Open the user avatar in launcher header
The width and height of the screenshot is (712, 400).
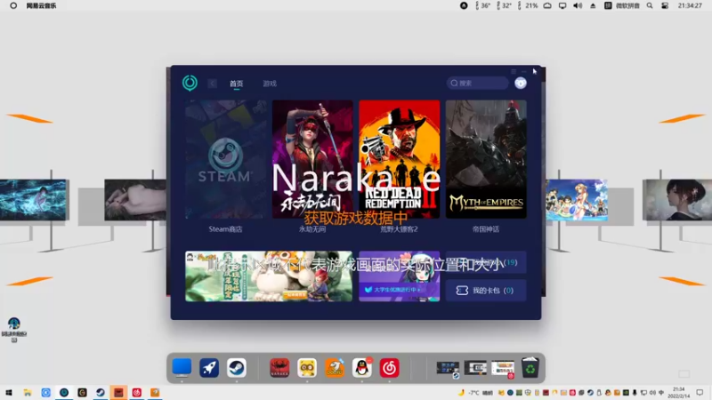(x=521, y=83)
